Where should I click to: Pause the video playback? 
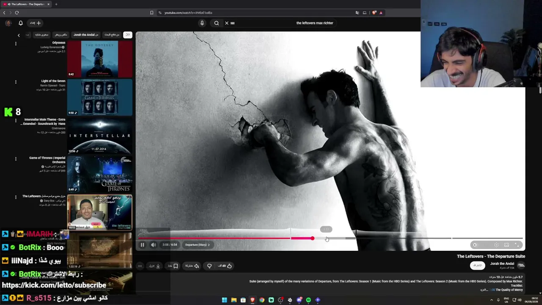click(x=142, y=245)
